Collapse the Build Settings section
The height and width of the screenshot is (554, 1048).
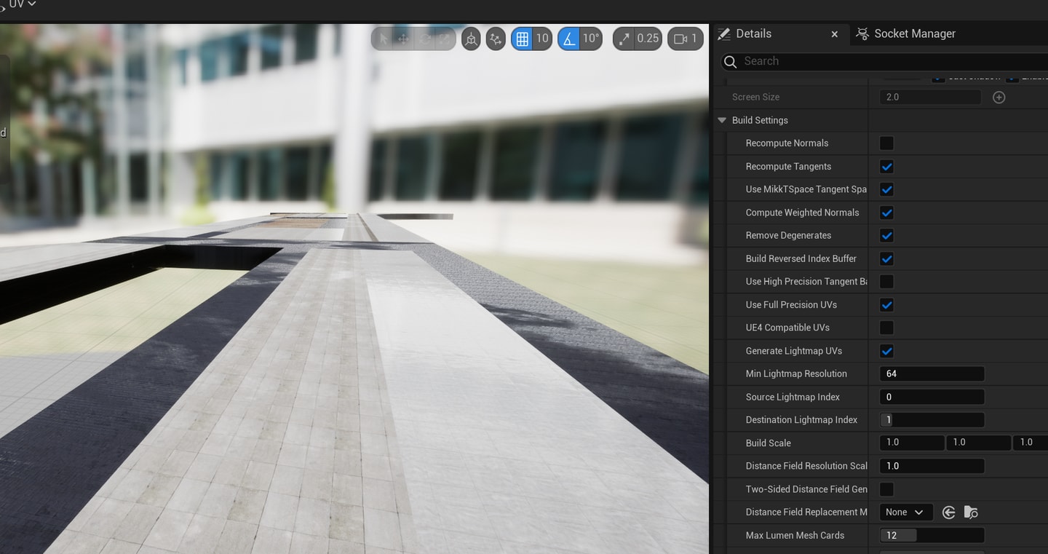(722, 120)
